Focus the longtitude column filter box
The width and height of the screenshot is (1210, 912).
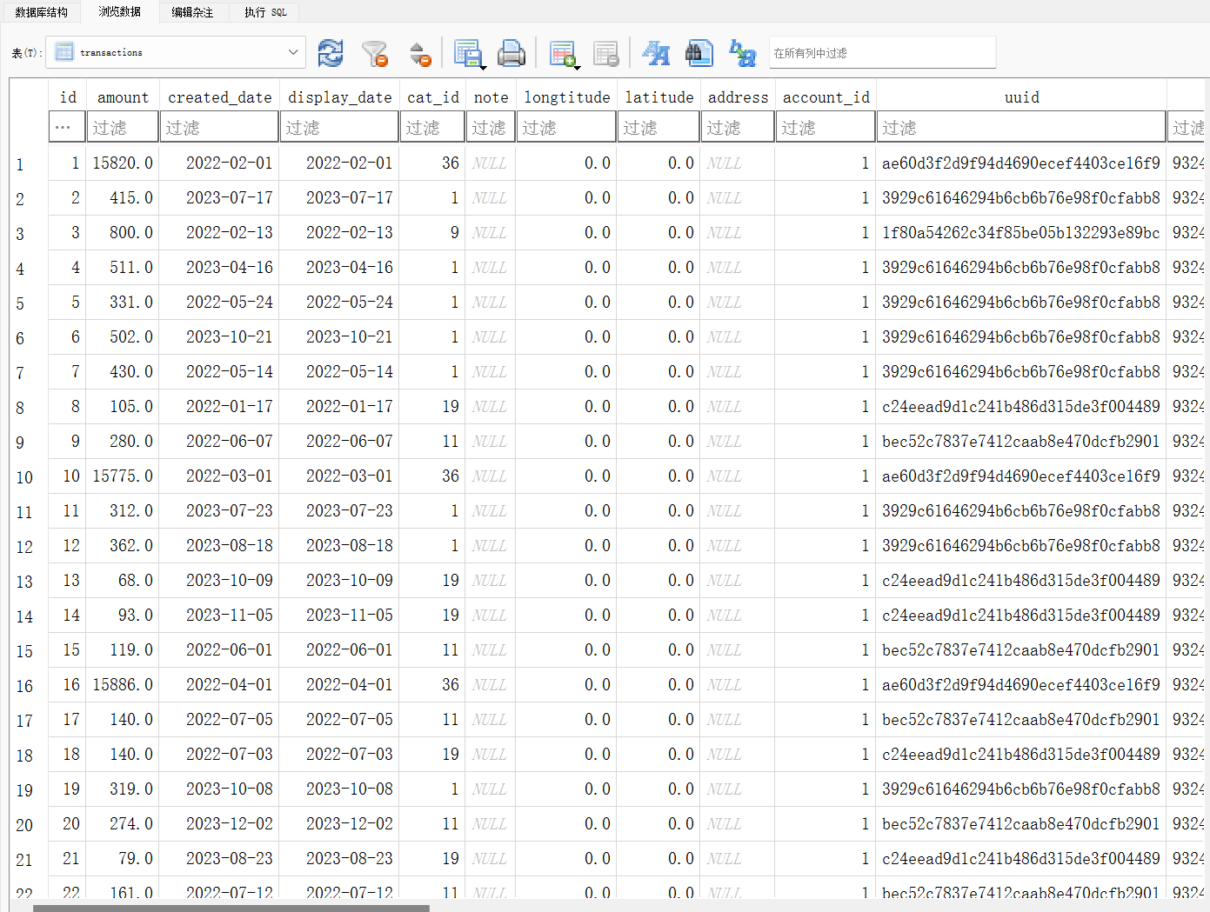tap(566, 127)
